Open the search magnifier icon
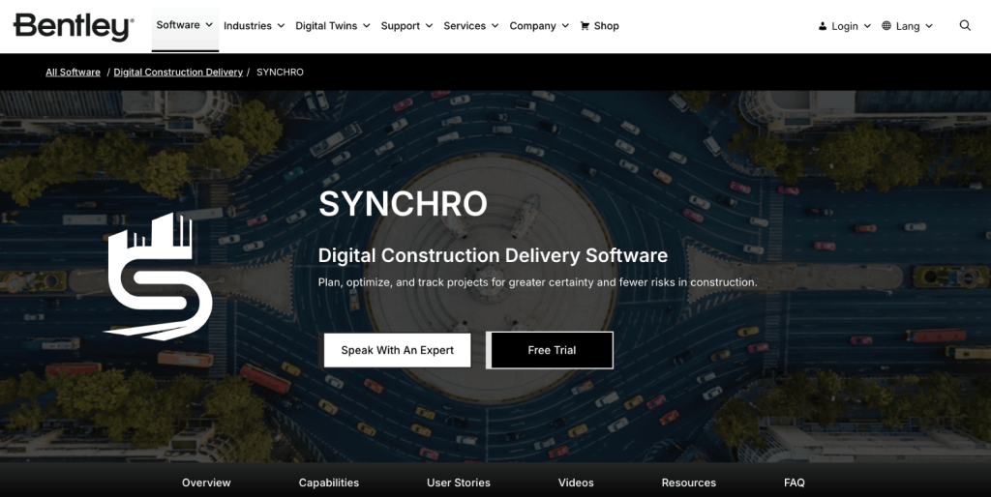Image resolution: width=991 pixels, height=497 pixels. [965, 25]
